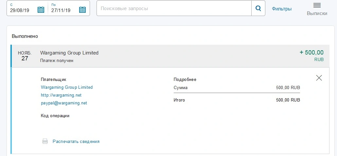Focus the Поисковые запросы search field
Viewport: 337px width, 156px height.
tap(174, 8)
